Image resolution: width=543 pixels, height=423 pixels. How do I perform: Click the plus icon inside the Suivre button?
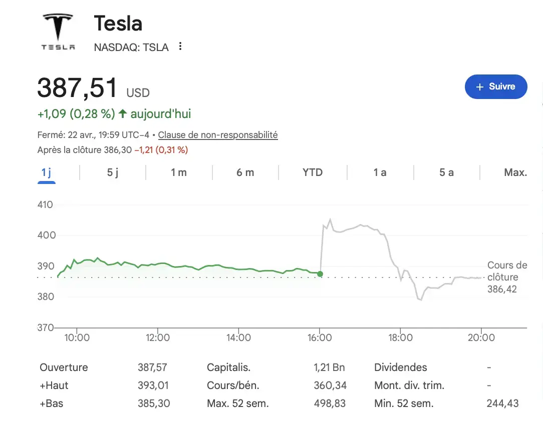479,86
